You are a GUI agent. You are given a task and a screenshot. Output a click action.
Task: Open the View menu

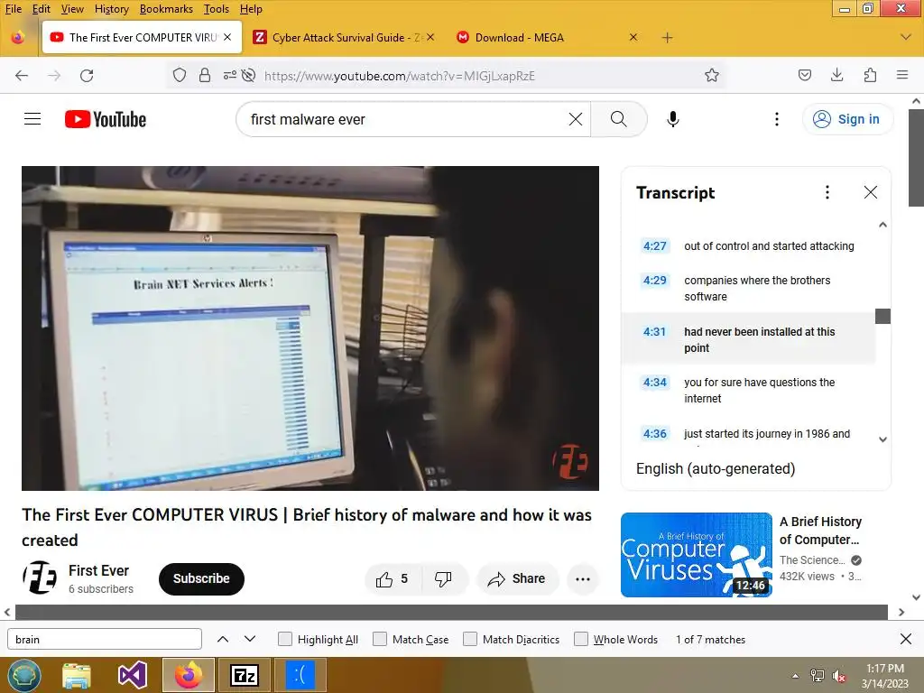pyautogui.click(x=72, y=9)
